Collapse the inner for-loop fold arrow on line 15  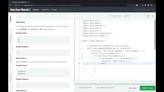click(81, 56)
